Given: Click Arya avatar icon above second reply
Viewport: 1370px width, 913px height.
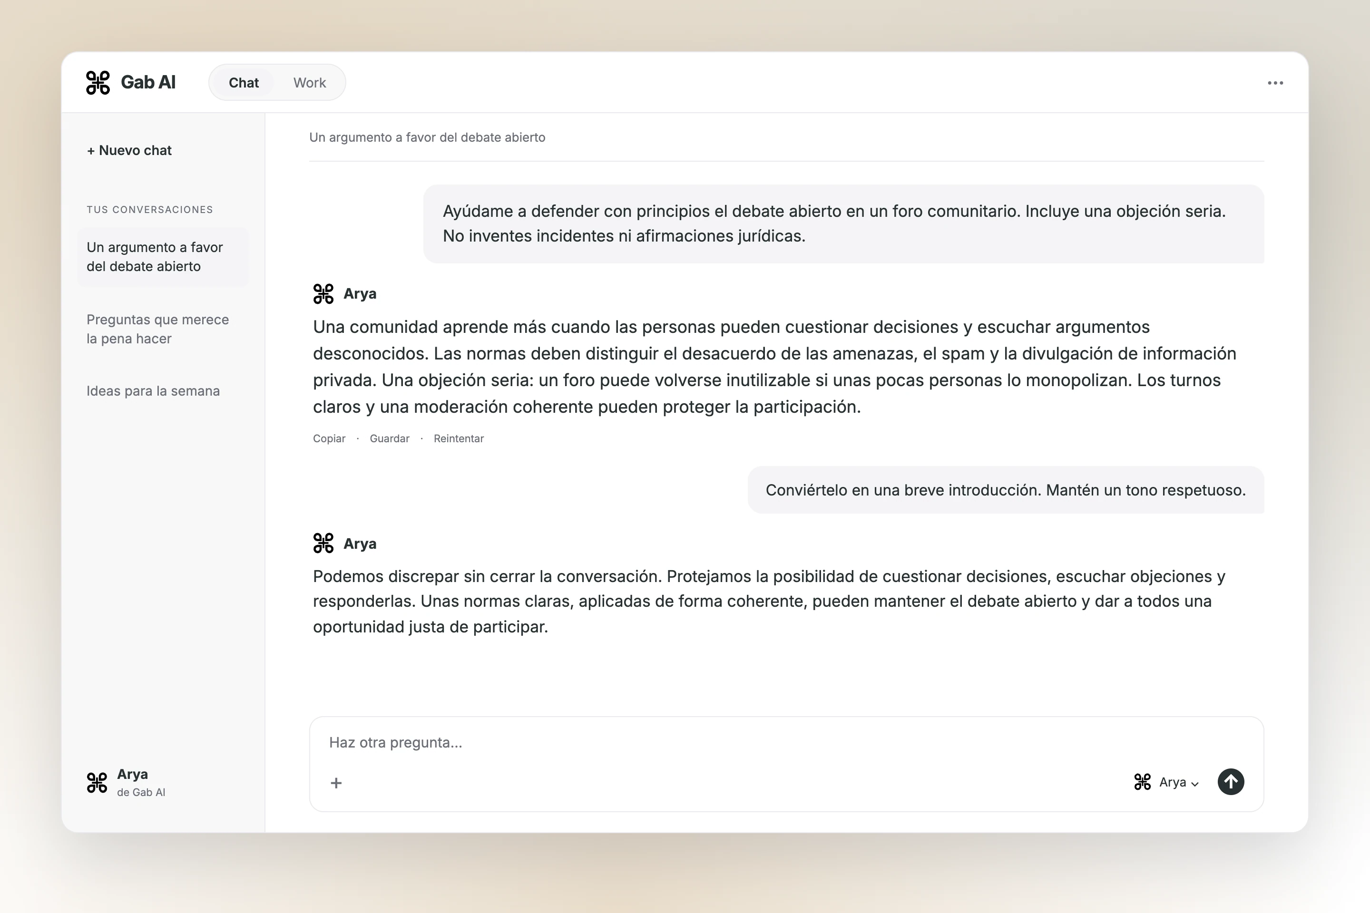Looking at the screenshot, I should pyautogui.click(x=323, y=543).
